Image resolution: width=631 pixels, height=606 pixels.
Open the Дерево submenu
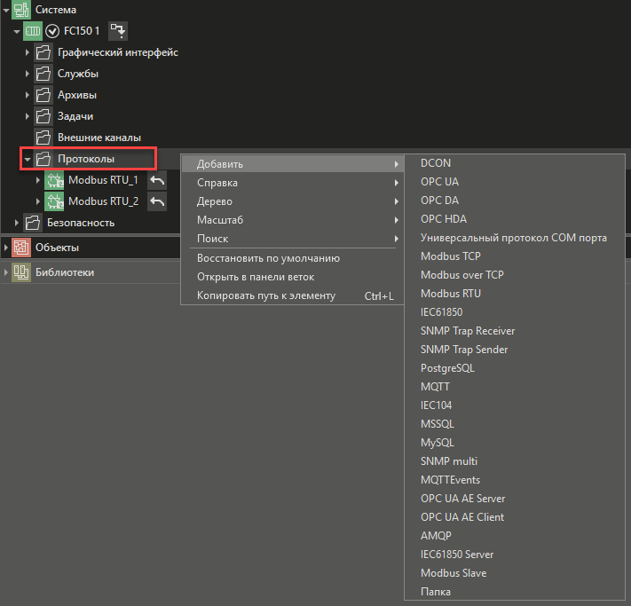click(x=293, y=201)
